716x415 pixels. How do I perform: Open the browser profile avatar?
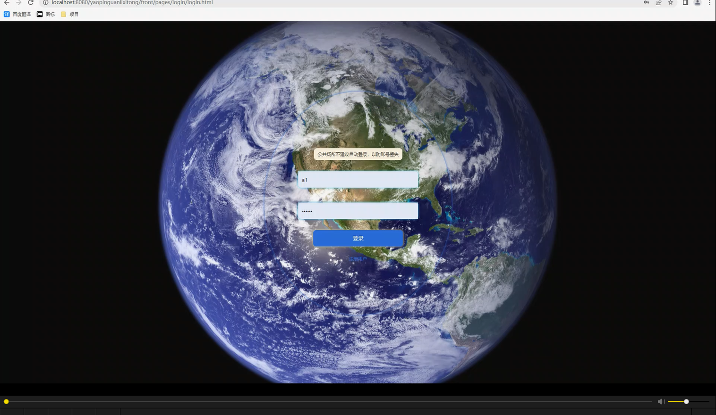[x=697, y=3]
